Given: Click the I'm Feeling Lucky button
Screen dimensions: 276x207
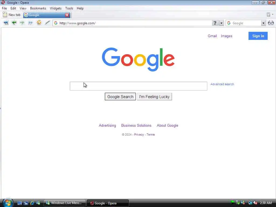Looking at the screenshot, I should coord(154,97).
